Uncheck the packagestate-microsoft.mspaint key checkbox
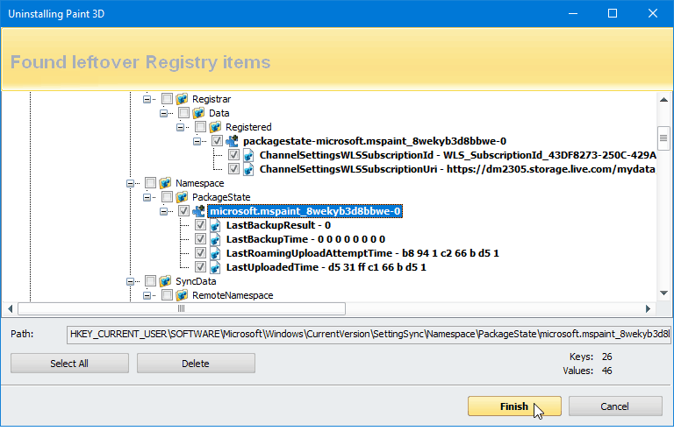 coord(217,141)
